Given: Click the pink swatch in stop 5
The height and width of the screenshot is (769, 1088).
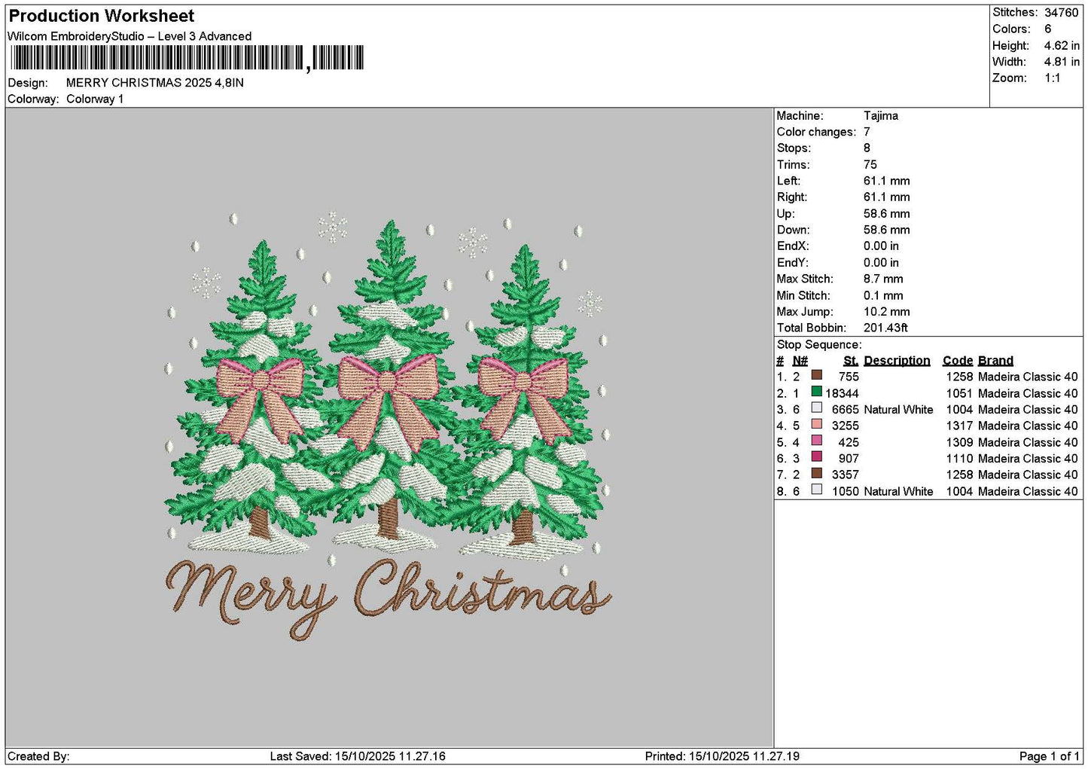Looking at the screenshot, I should [x=816, y=441].
